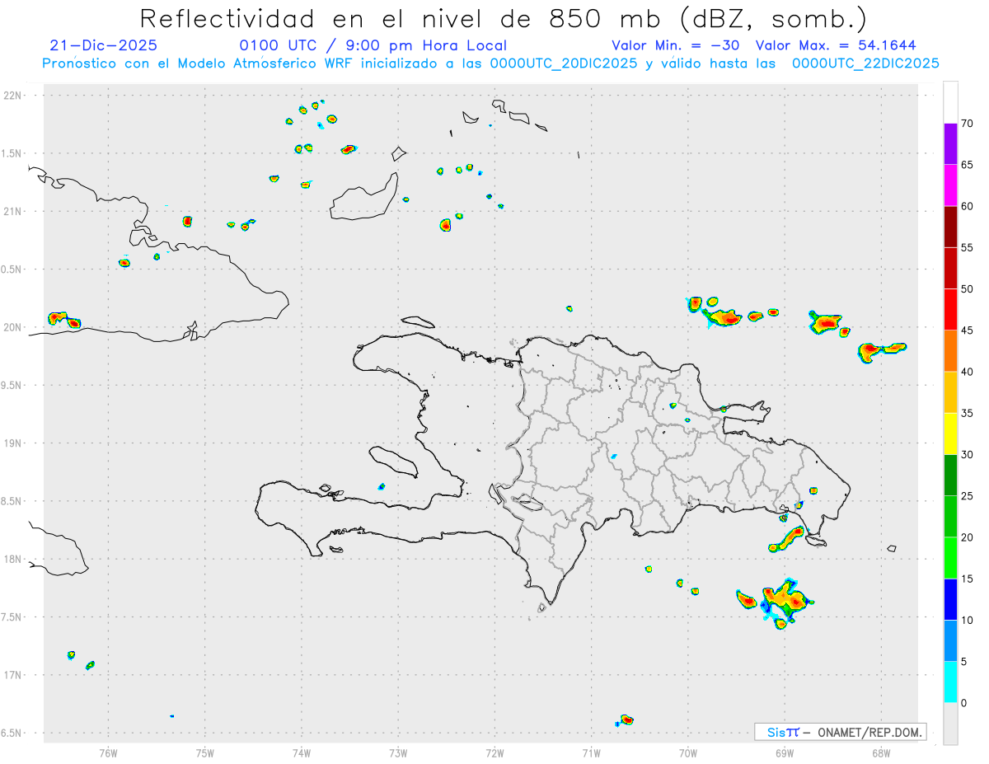Click the "55" colorbar label
The width and height of the screenshot is (989, 764).
click(967, 247)
